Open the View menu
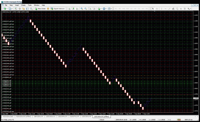This screenshot has width=200, height=122. [x=11, y=5]
